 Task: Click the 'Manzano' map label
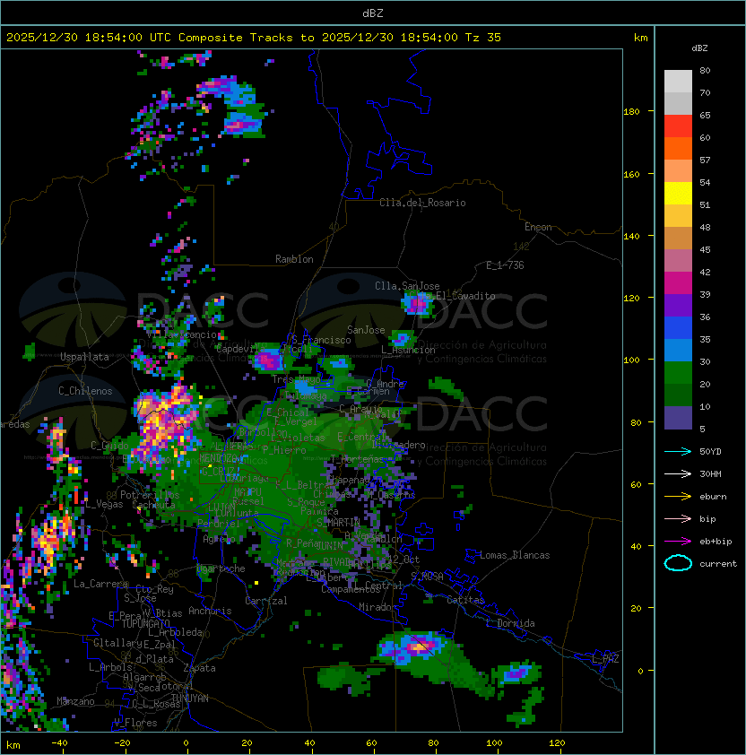75,701
